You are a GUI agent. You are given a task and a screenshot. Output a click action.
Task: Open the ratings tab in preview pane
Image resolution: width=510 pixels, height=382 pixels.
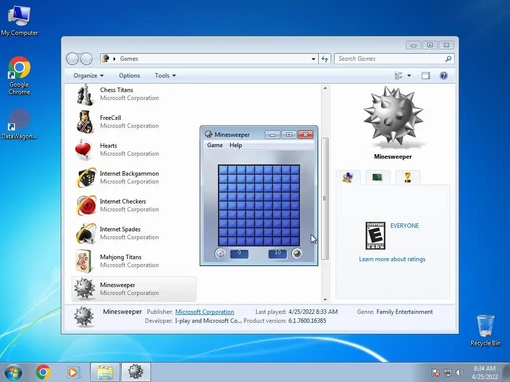348,178
